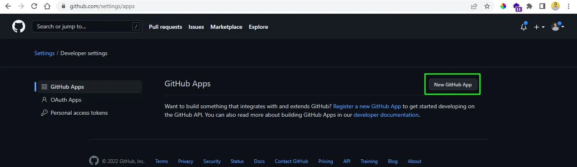The width and height of the screenshot is (577, 167).
Task: Open the Chrome profile avatar
Action: 555,6
